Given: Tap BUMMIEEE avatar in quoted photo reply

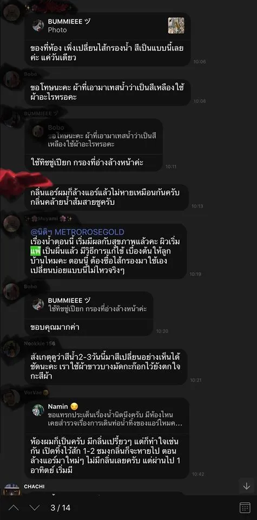Looking at the screenshot, I should [x=38, y=25].
